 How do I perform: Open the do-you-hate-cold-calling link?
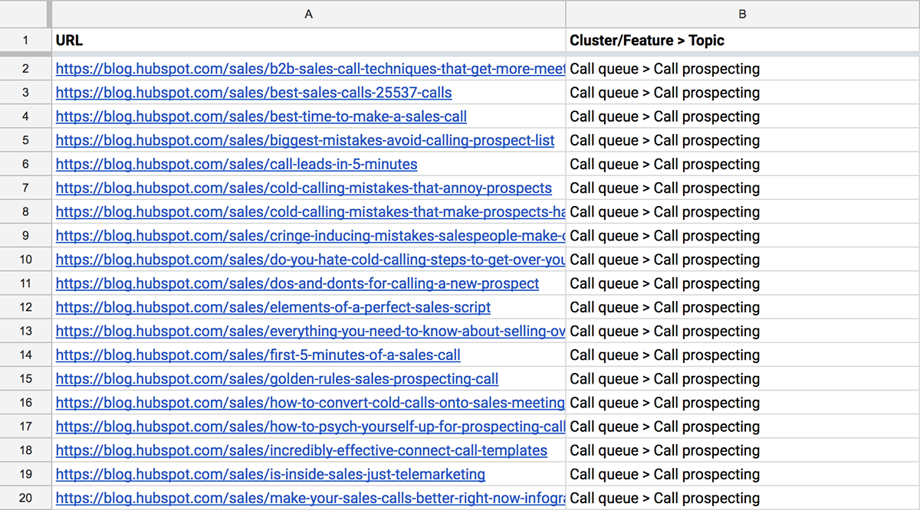point(310,260)
